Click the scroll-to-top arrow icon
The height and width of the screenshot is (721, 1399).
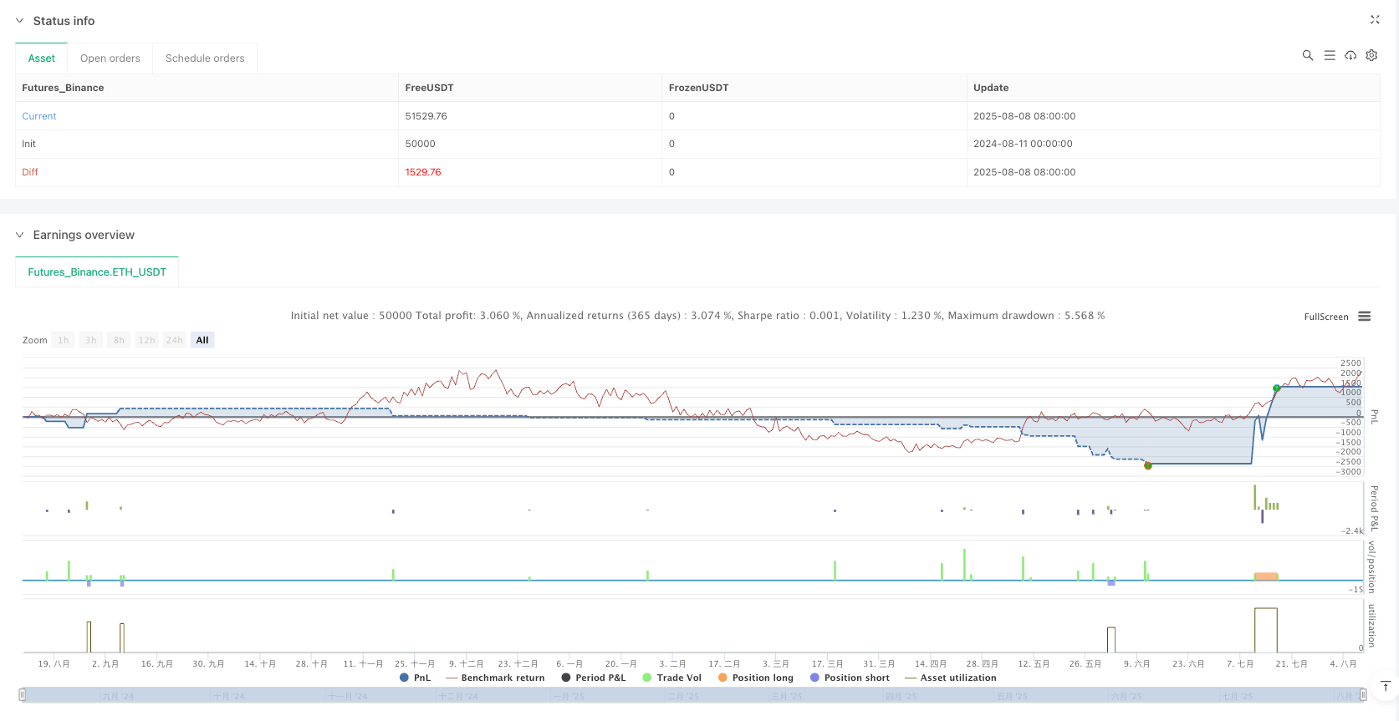(x=1385, y=687)
